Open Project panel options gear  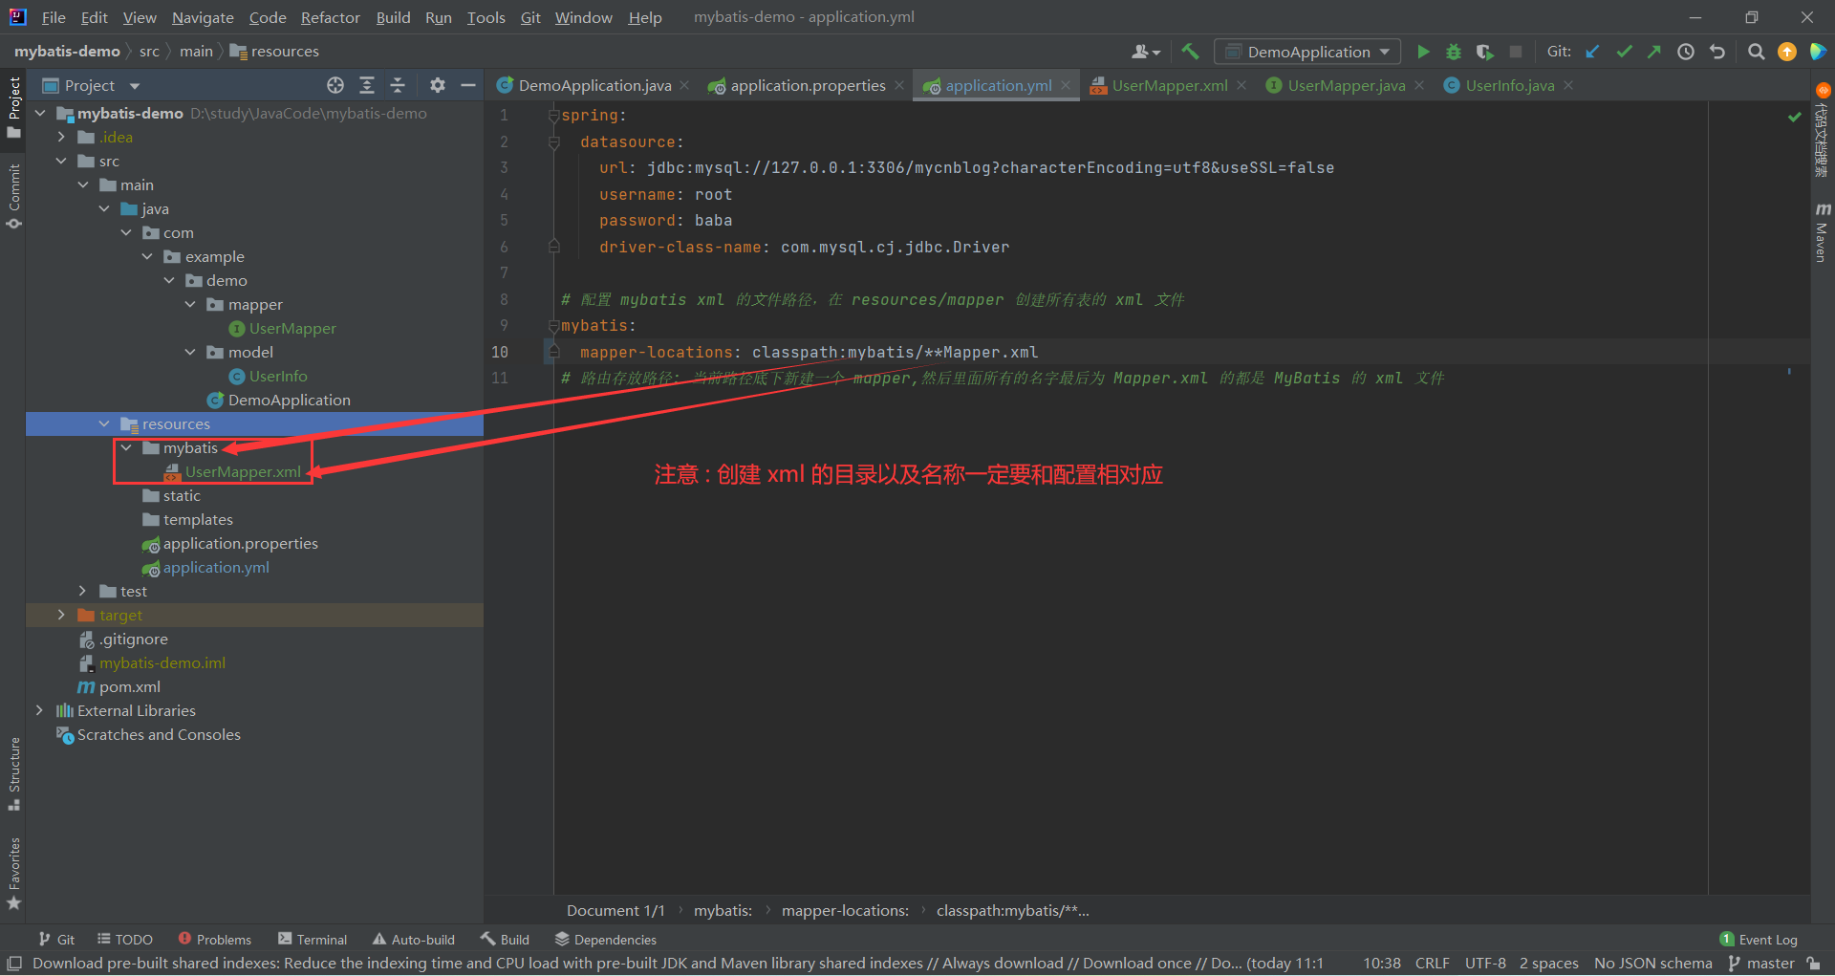click(437, 85)
